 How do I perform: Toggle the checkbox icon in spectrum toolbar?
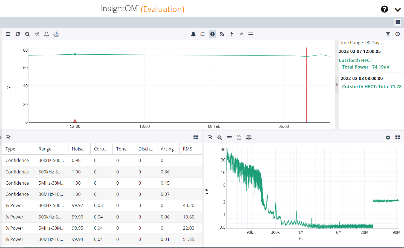[x=210, y=137]
